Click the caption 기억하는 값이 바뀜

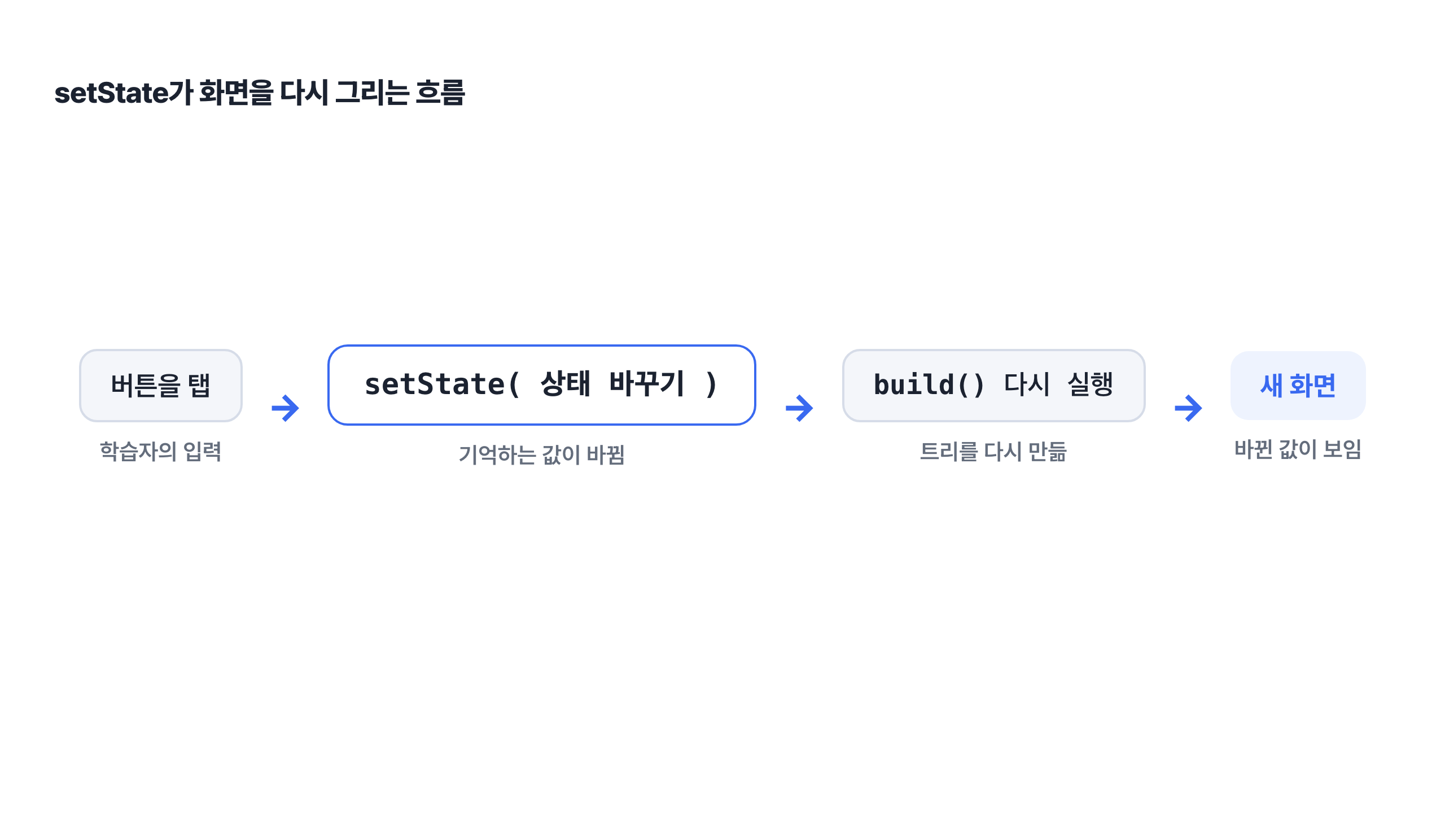tap(542, 454)
